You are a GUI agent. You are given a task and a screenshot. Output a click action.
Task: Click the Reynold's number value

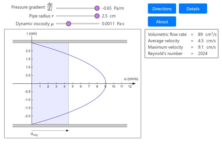pyautogui.click(x=203, y=53)
